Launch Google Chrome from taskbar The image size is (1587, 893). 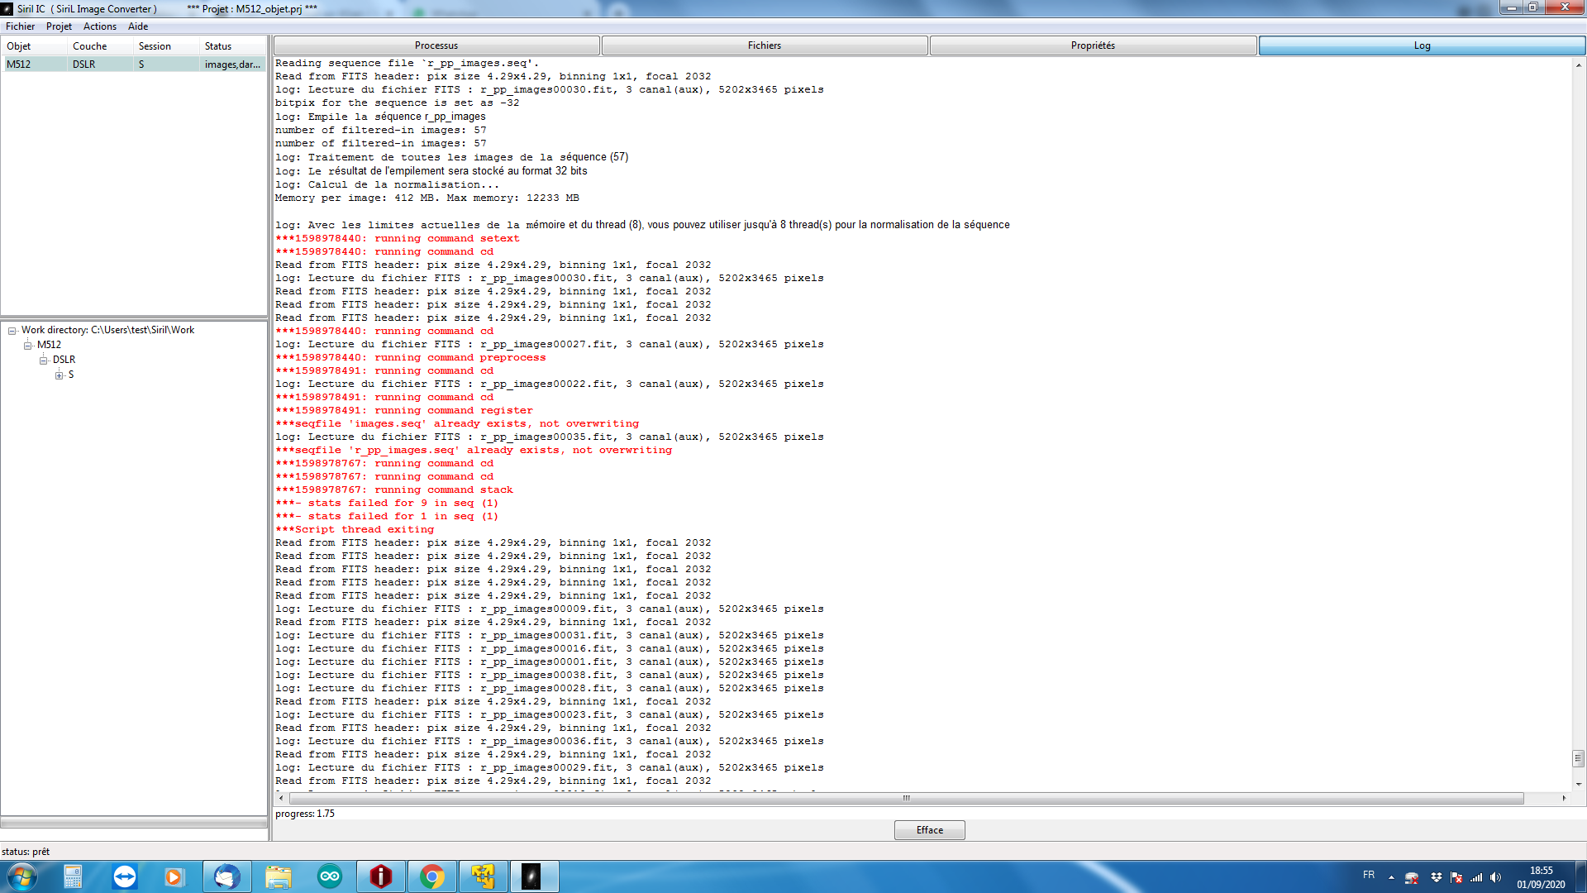[x=431, y=876]
